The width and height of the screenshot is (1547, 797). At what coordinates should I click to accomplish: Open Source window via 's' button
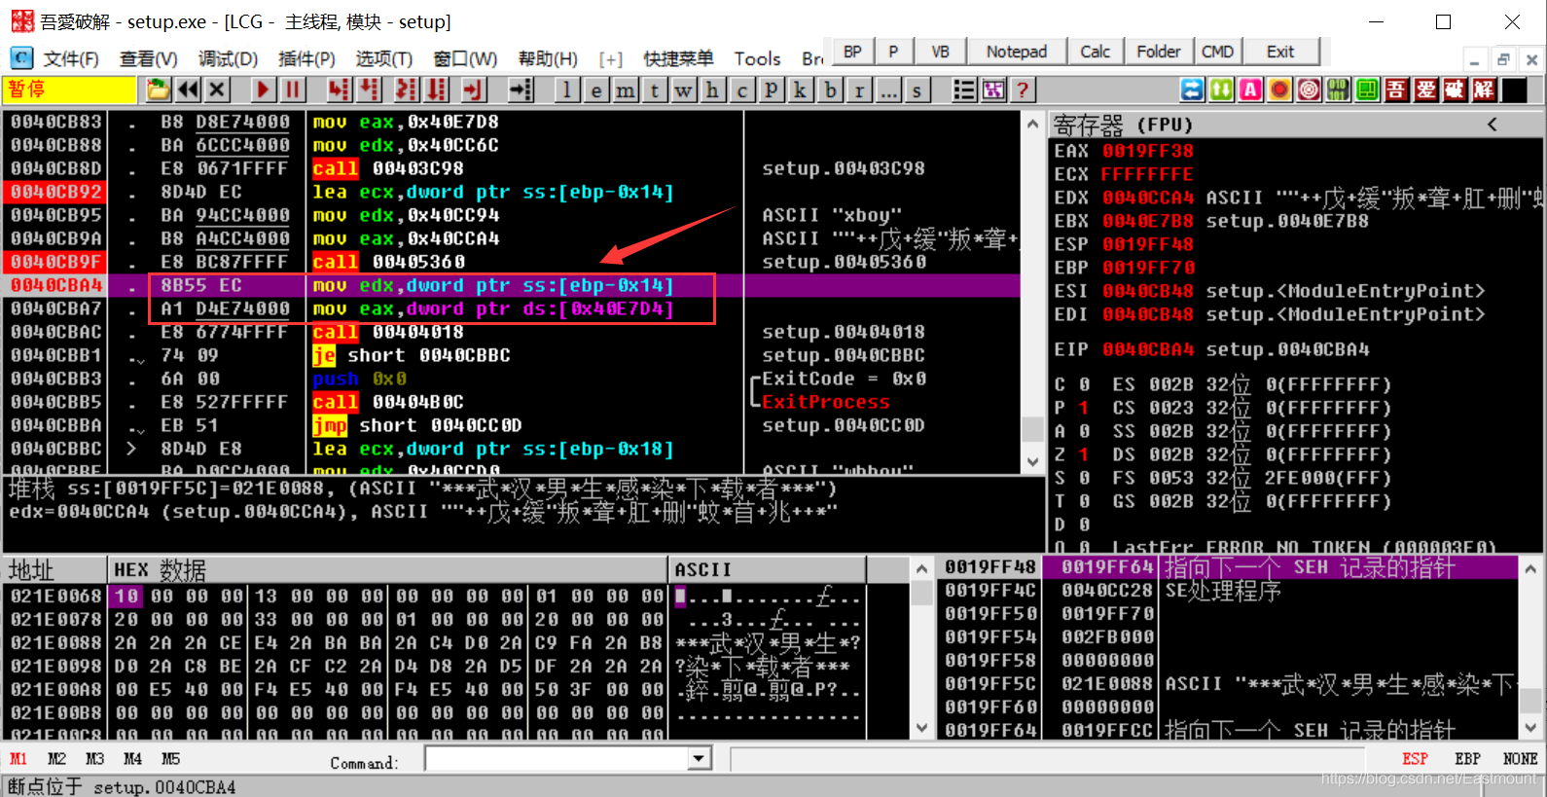pyautogui.click(x=917, y=91)
